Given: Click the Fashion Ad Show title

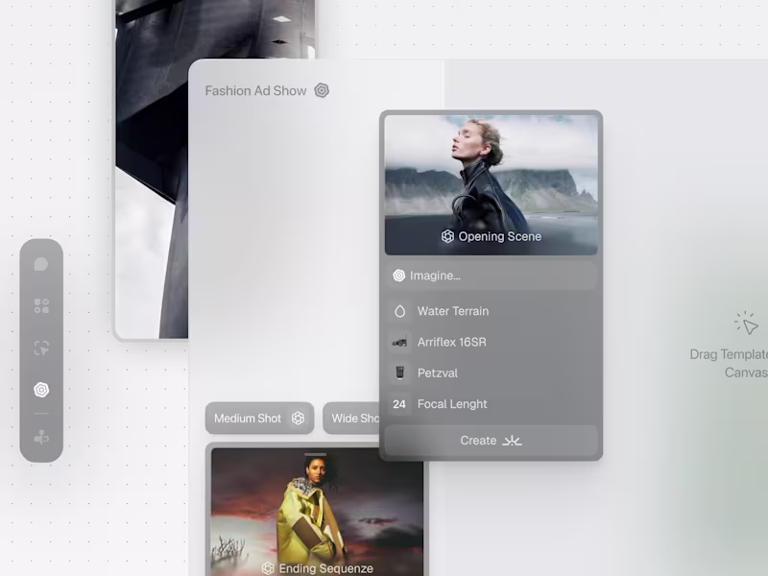Looking at the screenshot, I should [x=255, y=90].
